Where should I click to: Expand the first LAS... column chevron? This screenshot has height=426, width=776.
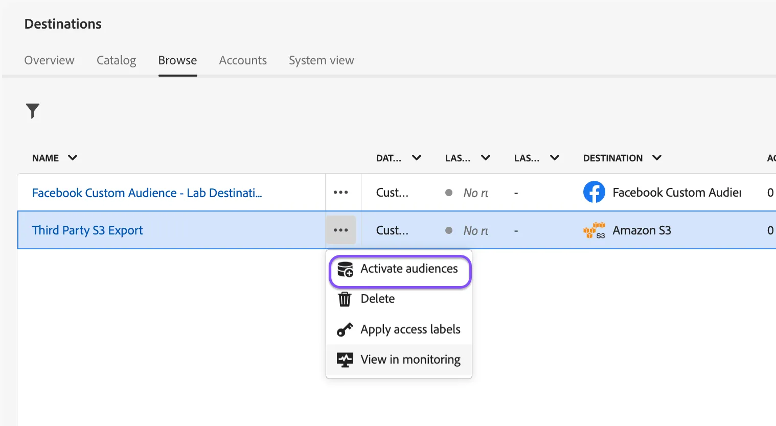[x=486, y=158]
